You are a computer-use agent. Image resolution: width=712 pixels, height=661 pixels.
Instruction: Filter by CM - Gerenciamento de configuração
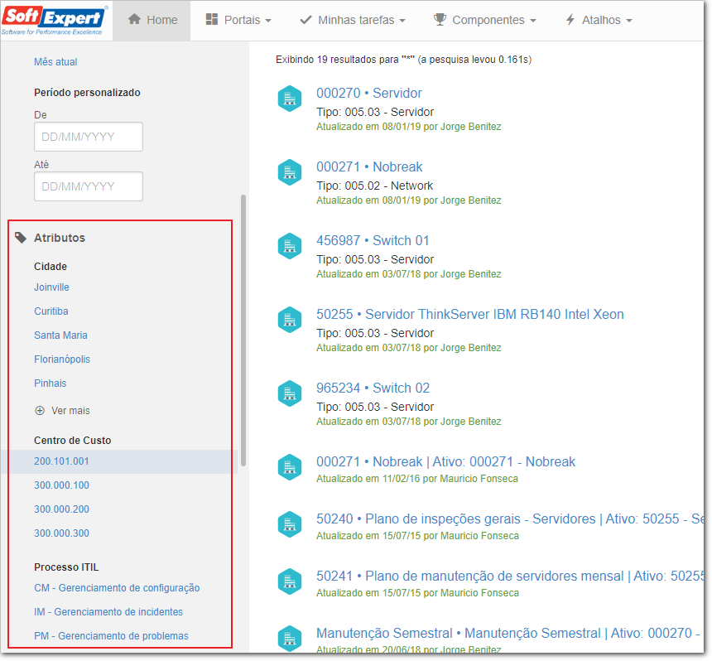coord(117,588)
